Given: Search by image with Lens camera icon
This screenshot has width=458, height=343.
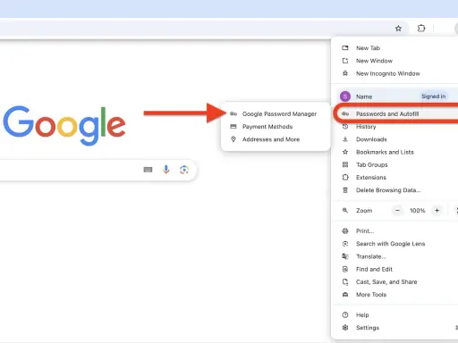Looking at the screenshot, I should [x=184, y=170].
